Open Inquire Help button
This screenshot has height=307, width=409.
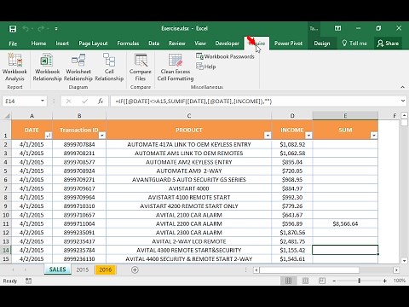(x=206, y=67)
